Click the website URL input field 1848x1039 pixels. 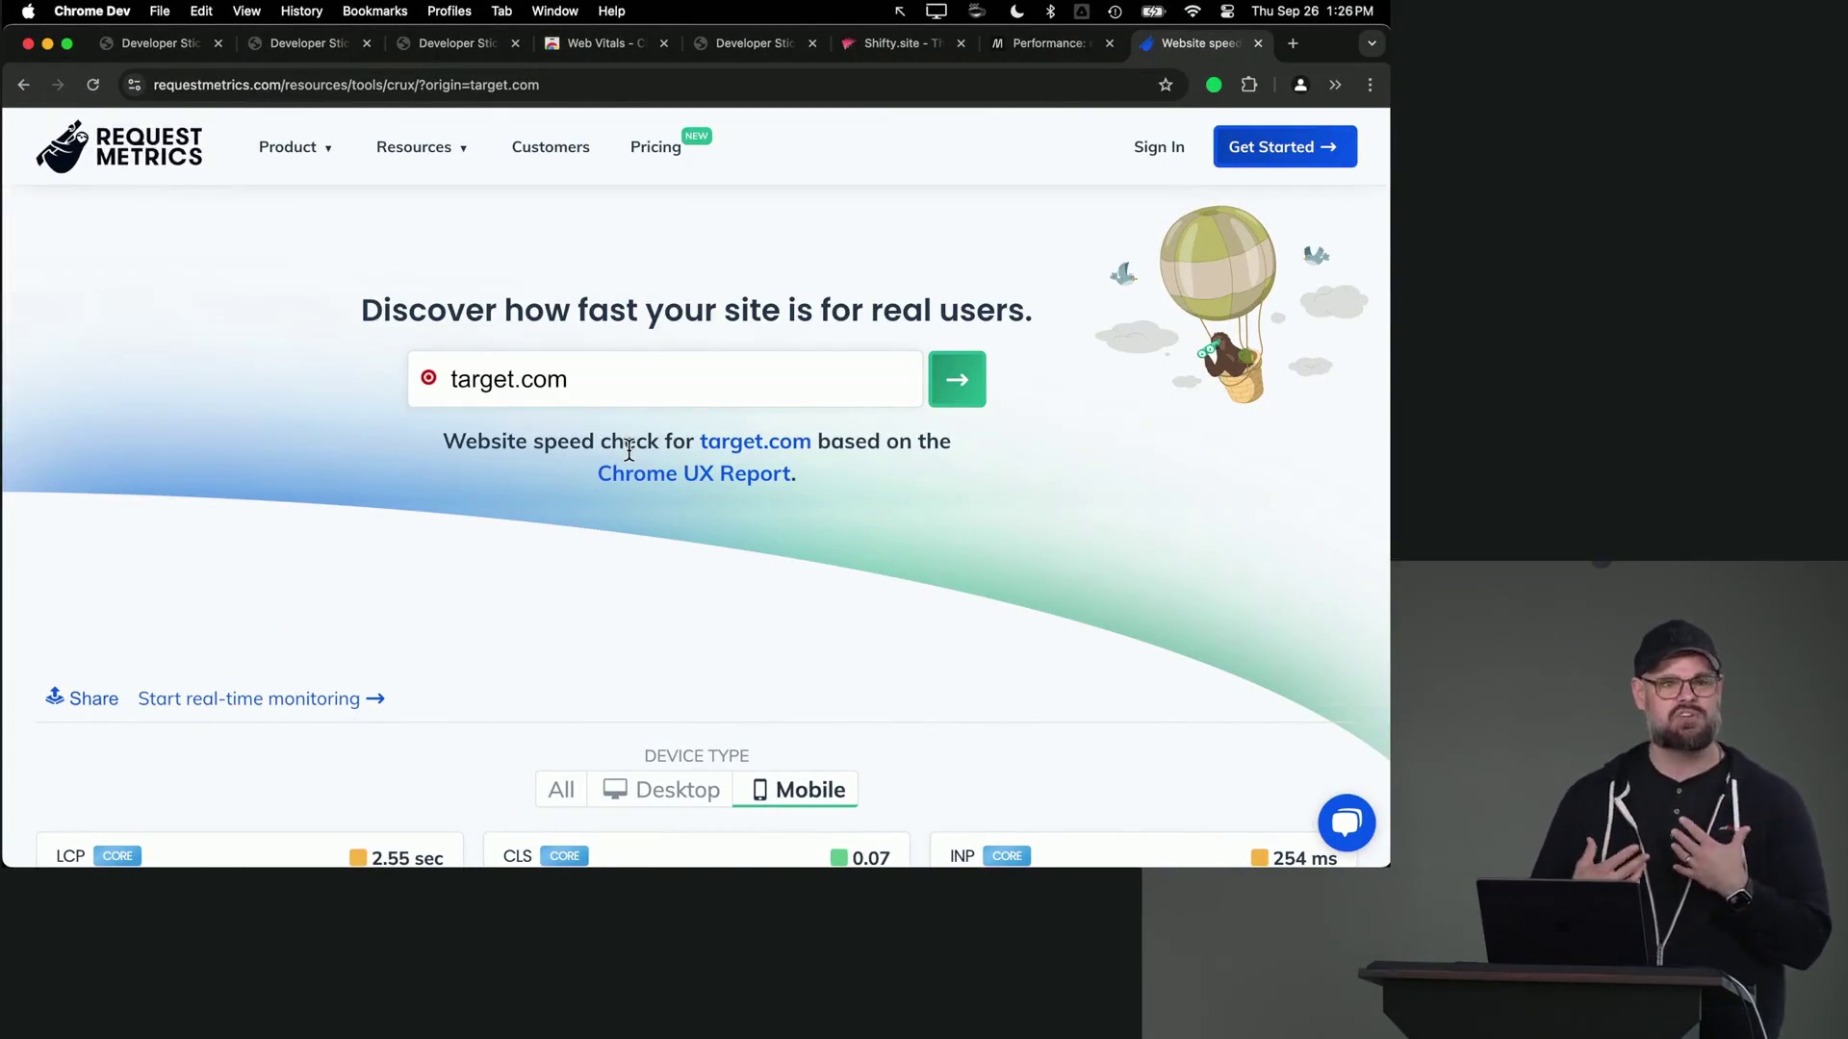(666, 378)
